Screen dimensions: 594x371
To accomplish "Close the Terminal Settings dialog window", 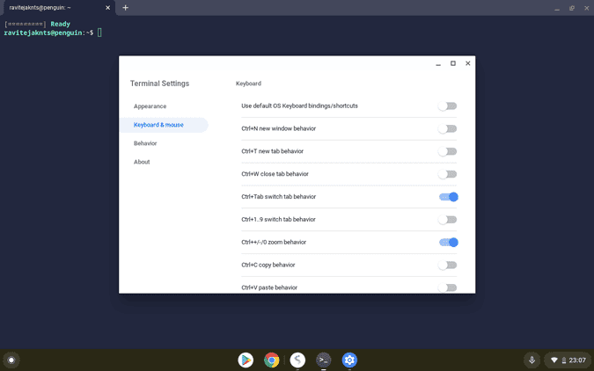I will click(x=467, y=63).
